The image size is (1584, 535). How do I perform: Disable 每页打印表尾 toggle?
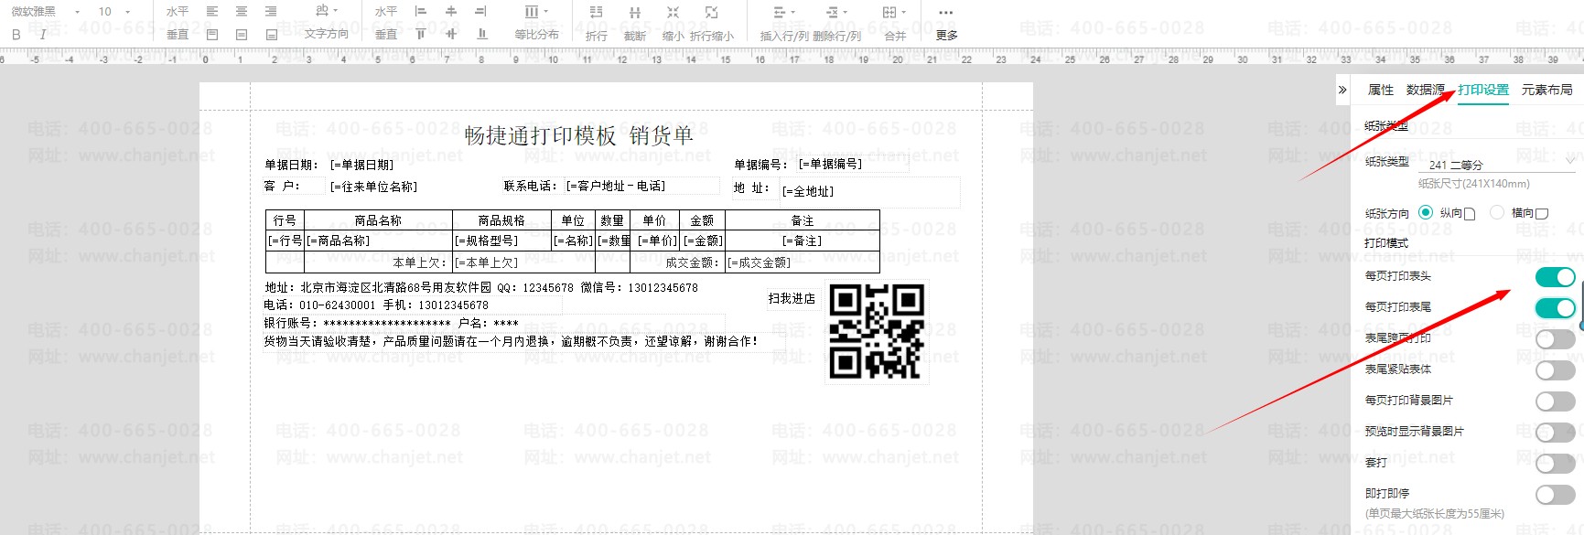click(x=1555, y=307)
